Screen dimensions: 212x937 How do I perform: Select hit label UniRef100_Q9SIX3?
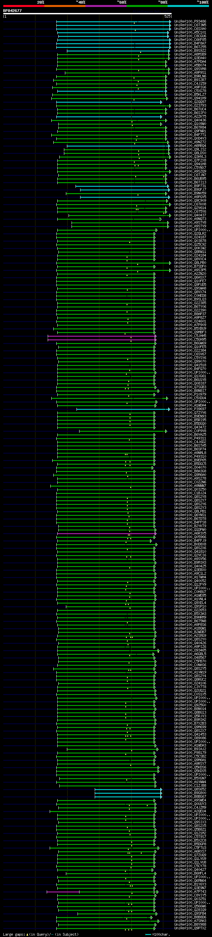pos(190,822)
